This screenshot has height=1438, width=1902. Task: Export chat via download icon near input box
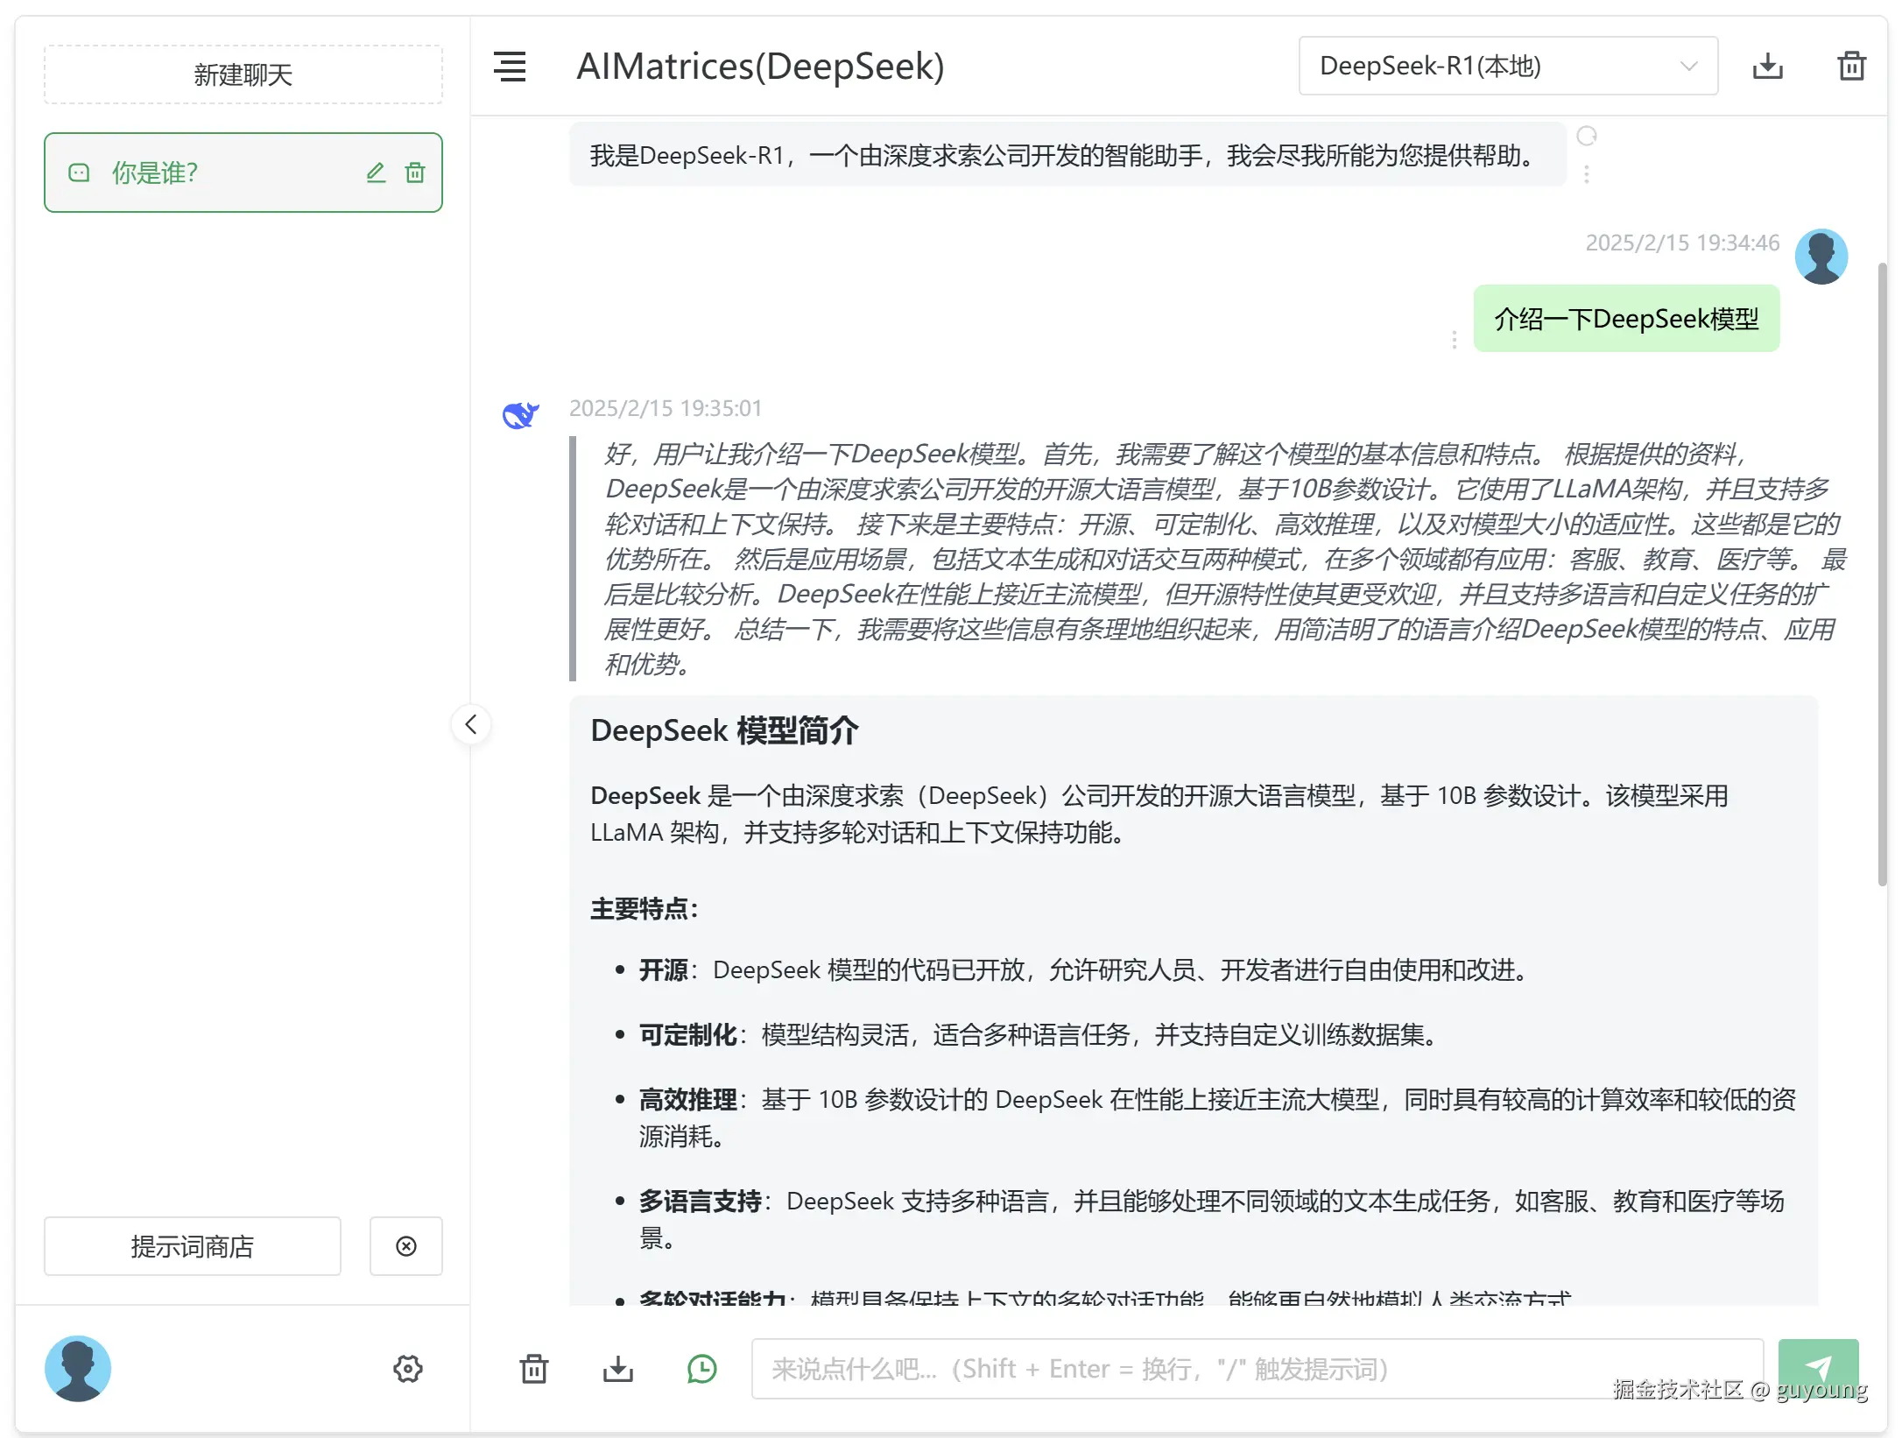pos(617,1369)
